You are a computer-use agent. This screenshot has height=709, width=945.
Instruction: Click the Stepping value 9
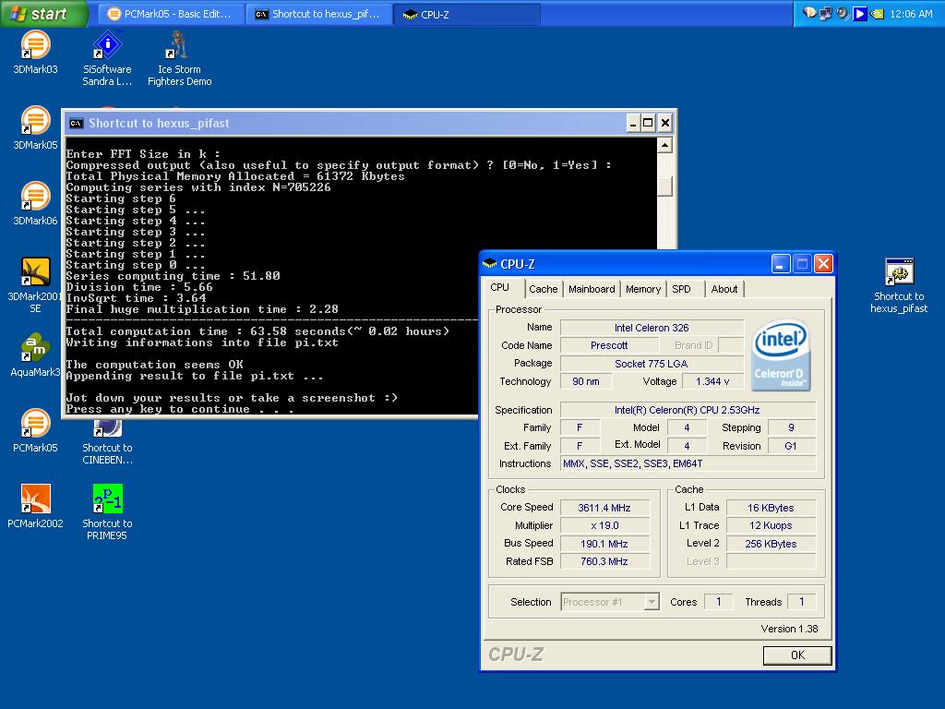point(791,427)
